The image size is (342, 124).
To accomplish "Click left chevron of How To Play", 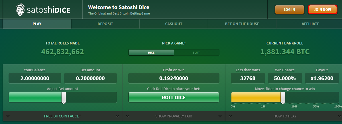I will [230, 116].
